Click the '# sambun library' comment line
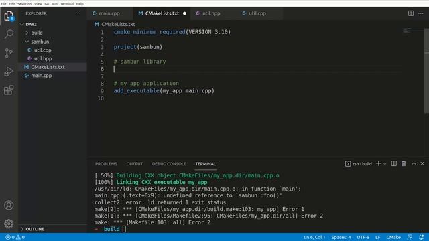 (140, 62)
